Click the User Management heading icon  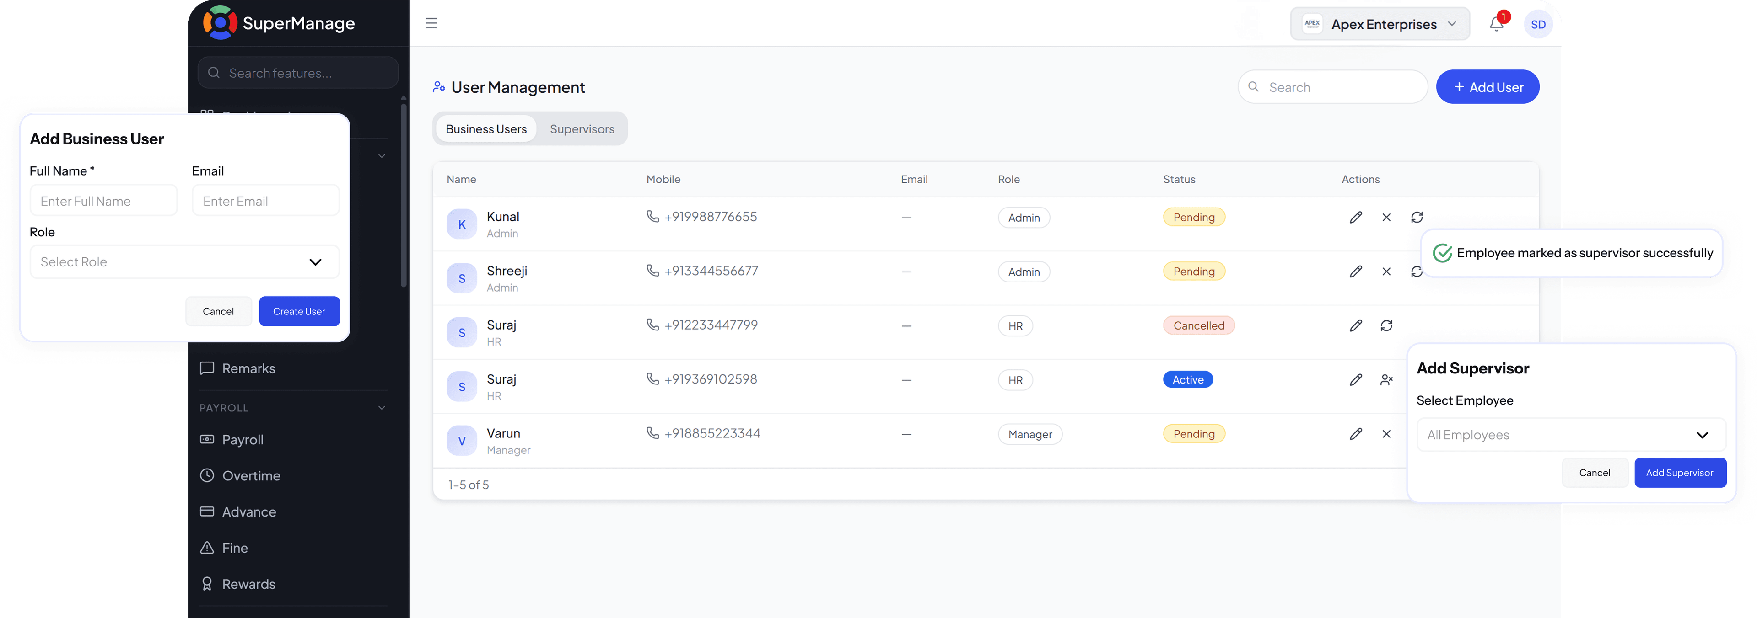point(439,87)
